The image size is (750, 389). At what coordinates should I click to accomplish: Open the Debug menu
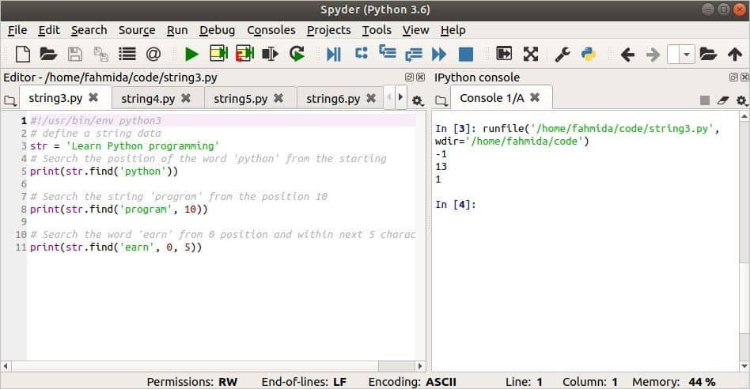click(217, 30)
